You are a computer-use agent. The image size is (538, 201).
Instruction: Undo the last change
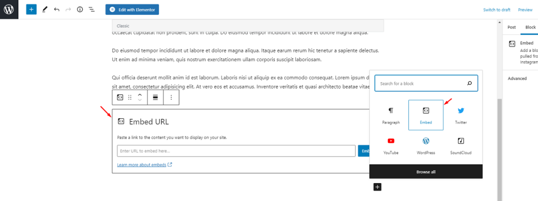pyautogui.click(x=57, y=9)
